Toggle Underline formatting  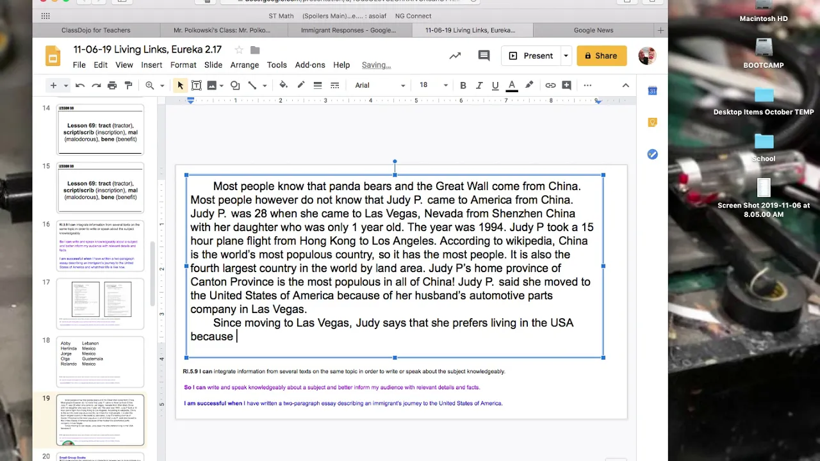pyautogui.click(x=495, y=85)
